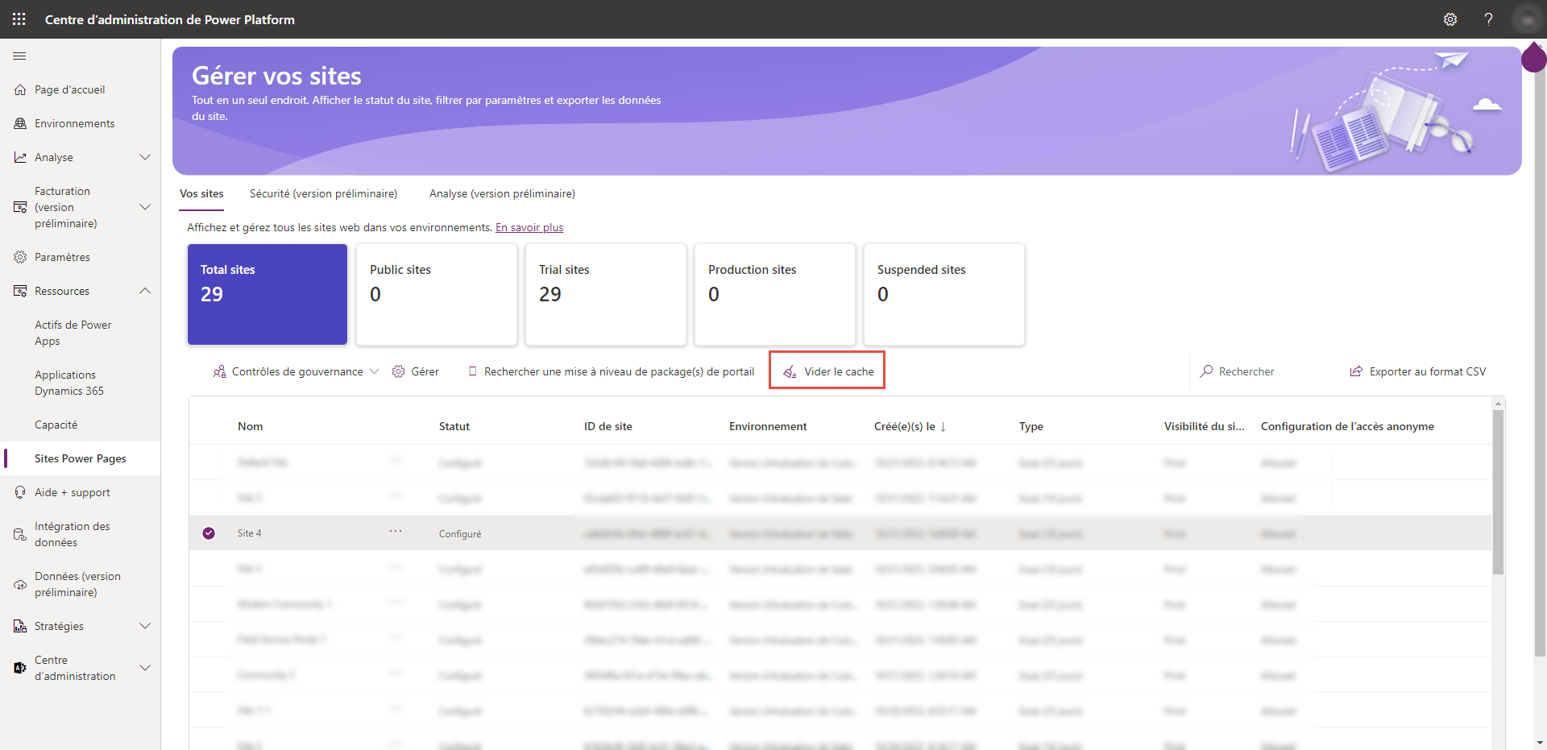The image size is (1547, 750).
Task: Collapse the Ressources section chevron
Action: pyautogui.click(x=145, y=291)
